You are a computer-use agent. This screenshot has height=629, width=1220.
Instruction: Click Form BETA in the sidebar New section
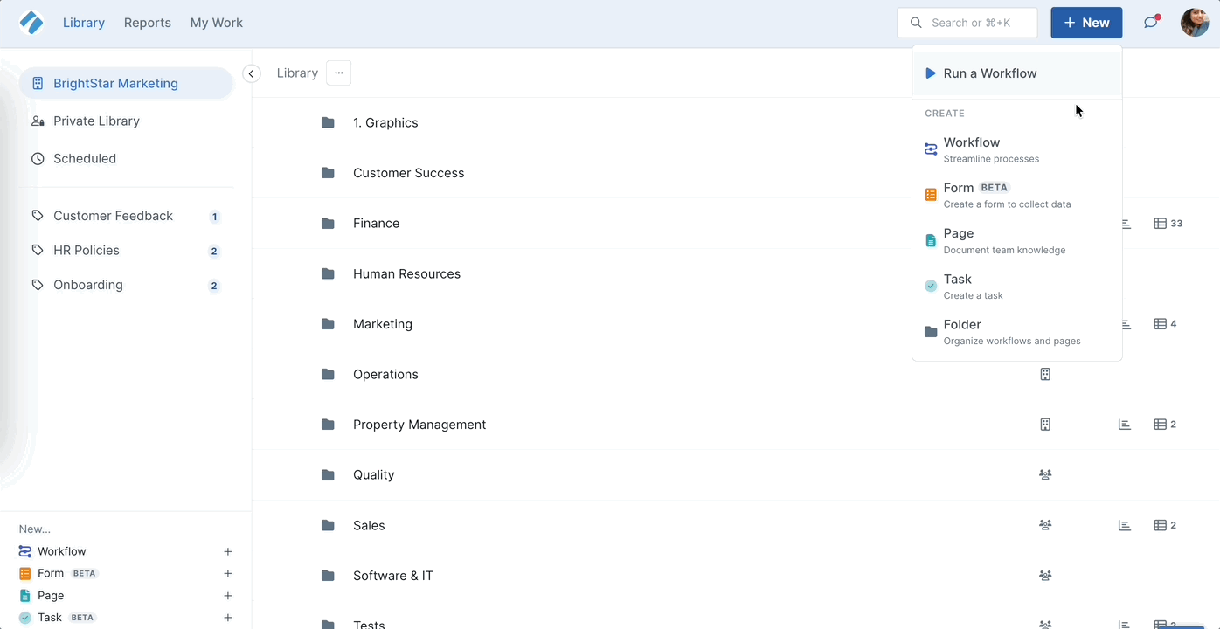[59, 574]
